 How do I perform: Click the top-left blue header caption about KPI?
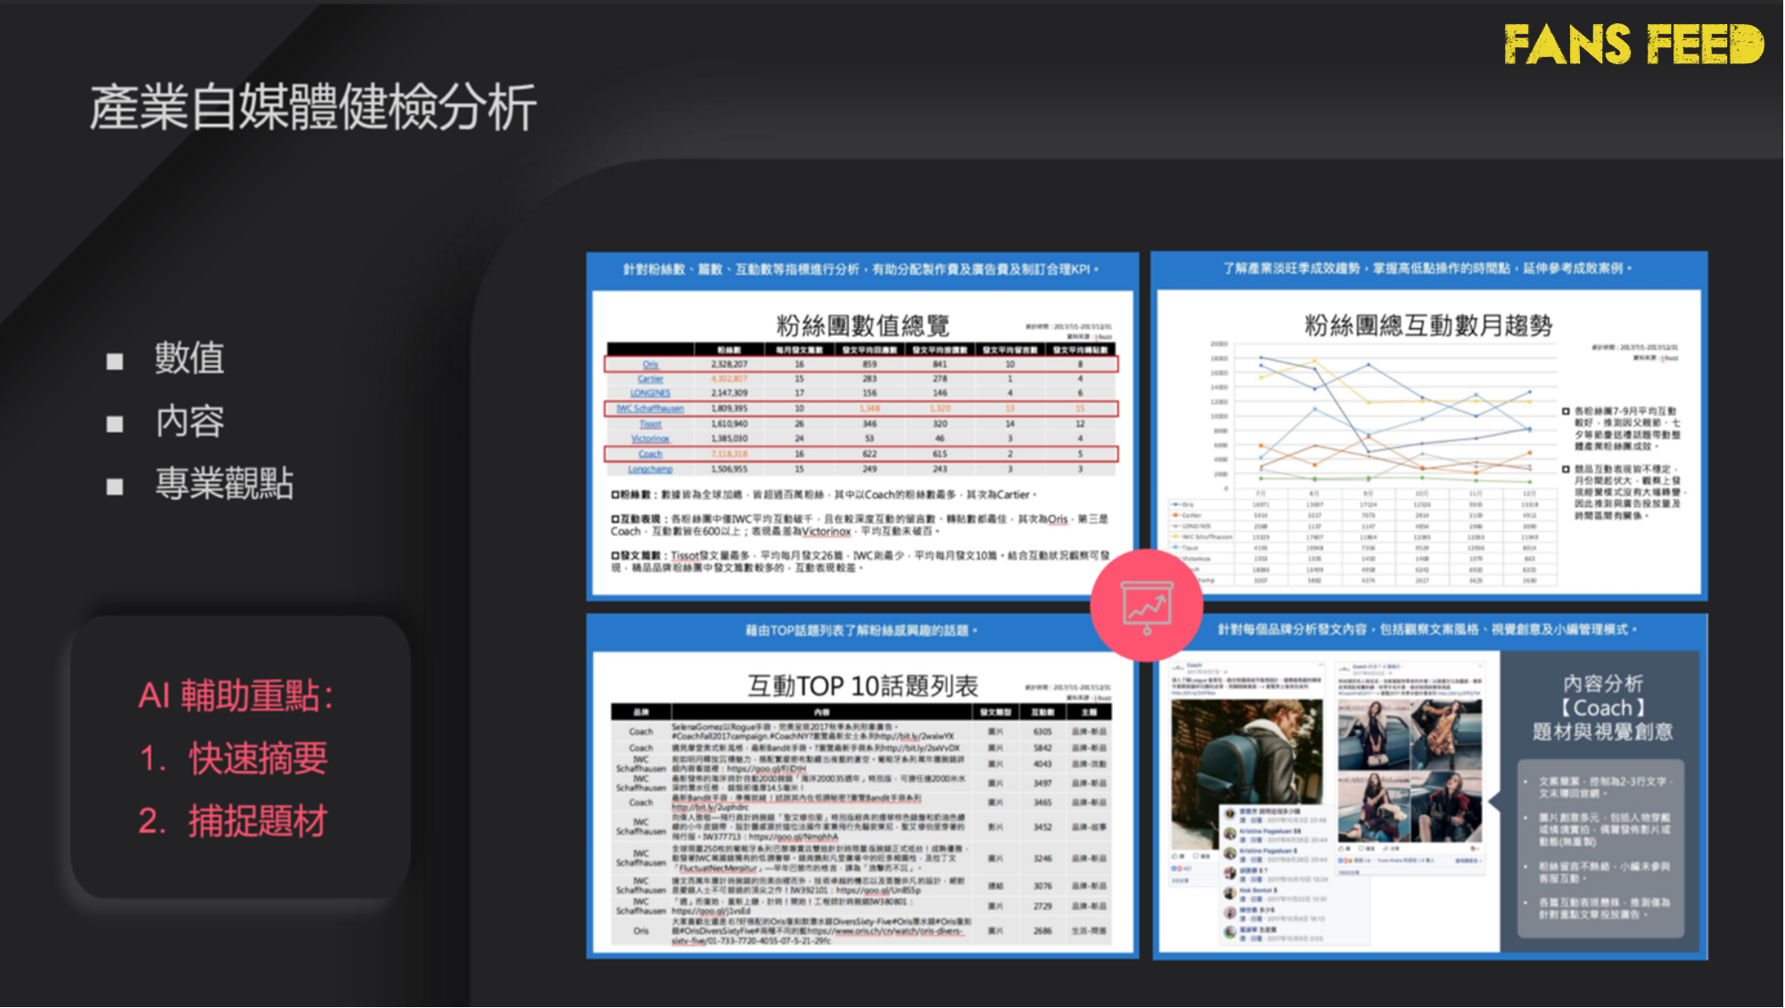pos(861,269)
